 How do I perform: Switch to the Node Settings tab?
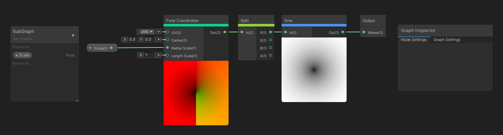[414, 40]
